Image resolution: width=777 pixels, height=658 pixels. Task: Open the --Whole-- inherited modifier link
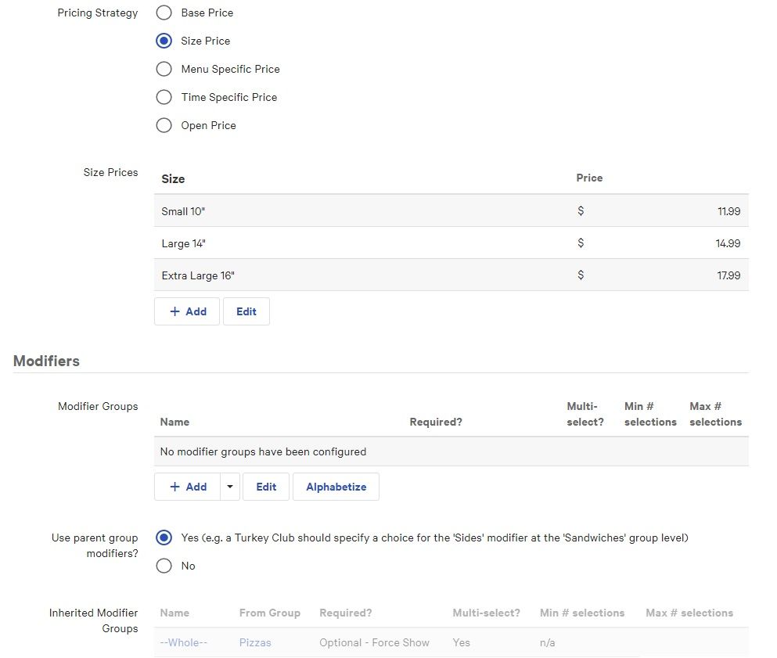(x=183, y=642)
